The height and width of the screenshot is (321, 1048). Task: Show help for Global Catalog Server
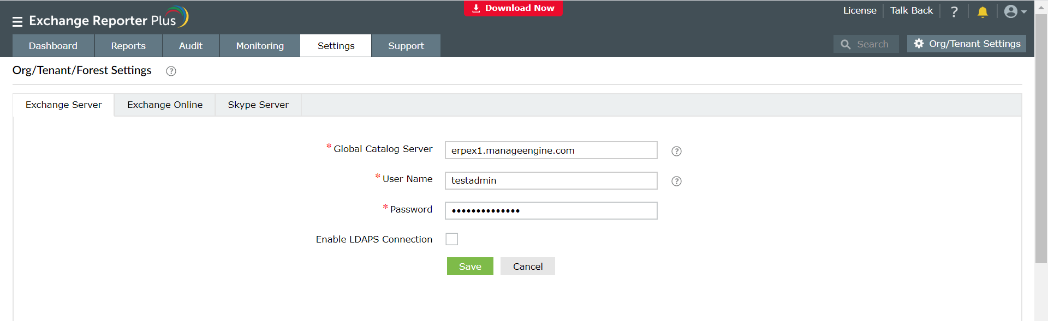[676, 151]
